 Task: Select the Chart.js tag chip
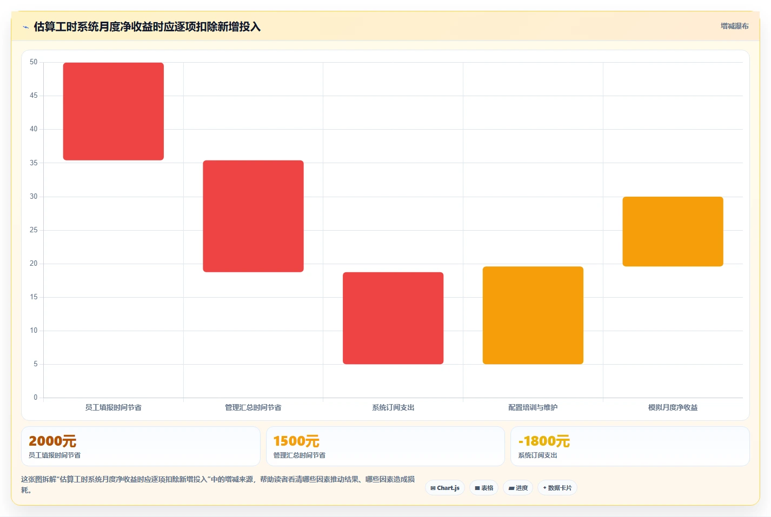click(x=445, y=488)
